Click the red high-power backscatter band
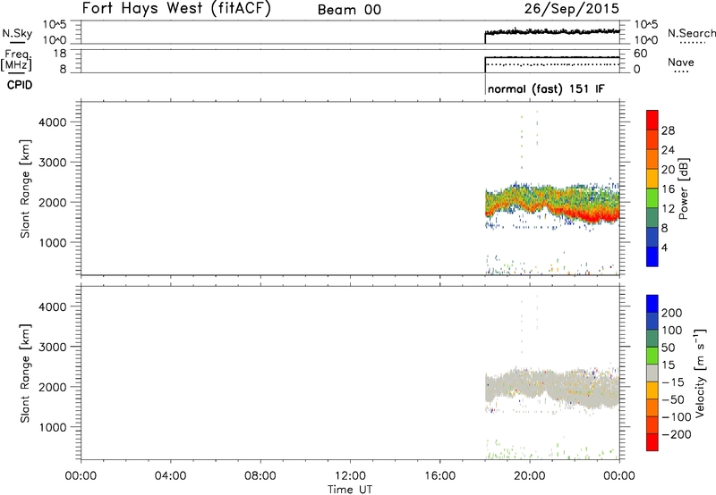716x495 pixels. click(x=593, y=216)
